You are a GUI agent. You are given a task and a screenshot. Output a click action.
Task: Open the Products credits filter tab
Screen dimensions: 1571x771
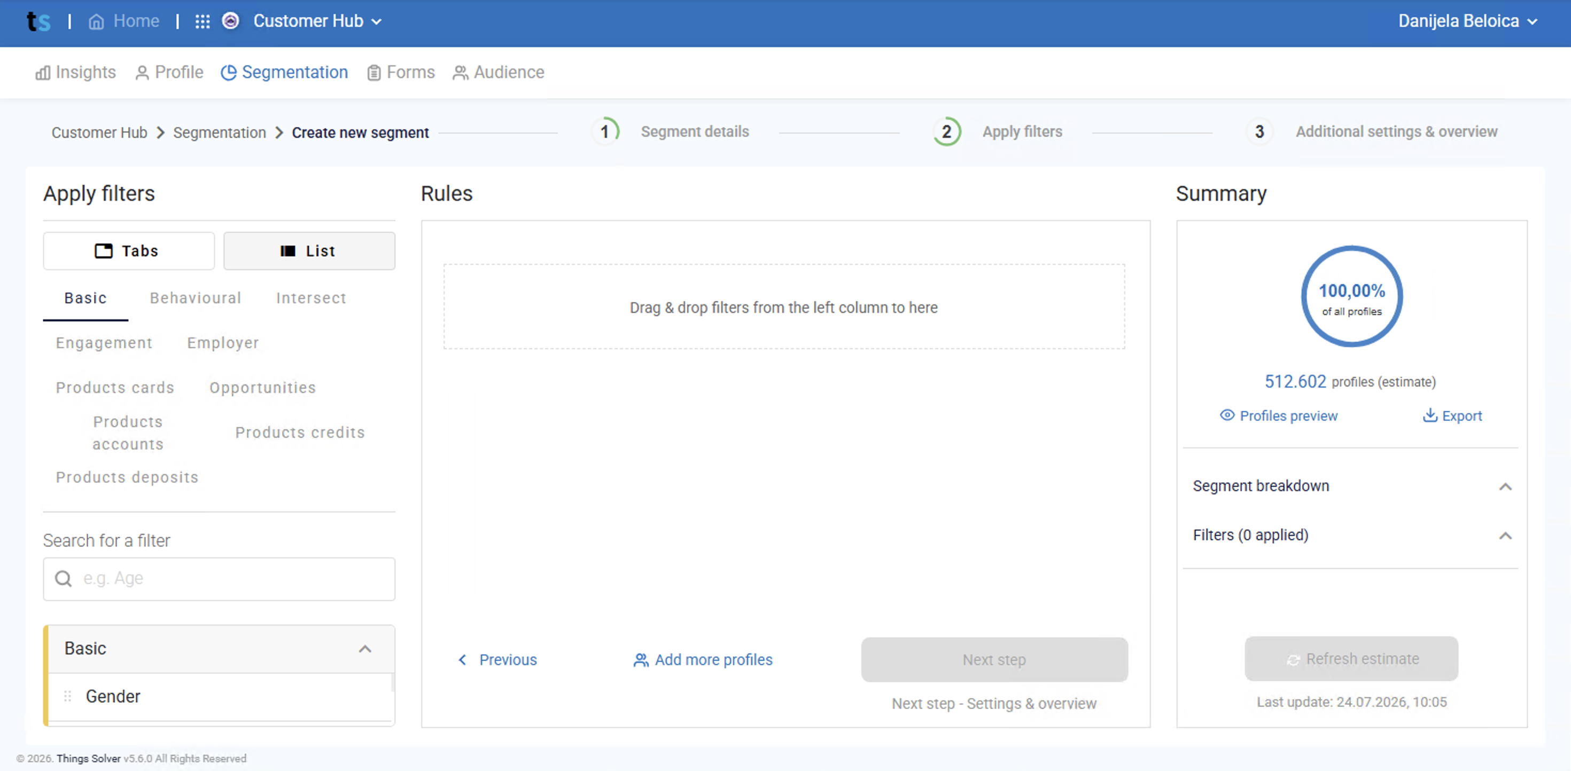[x=300, y=432]
